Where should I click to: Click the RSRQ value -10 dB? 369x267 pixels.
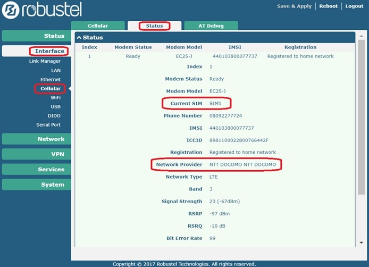pos(217,226)
